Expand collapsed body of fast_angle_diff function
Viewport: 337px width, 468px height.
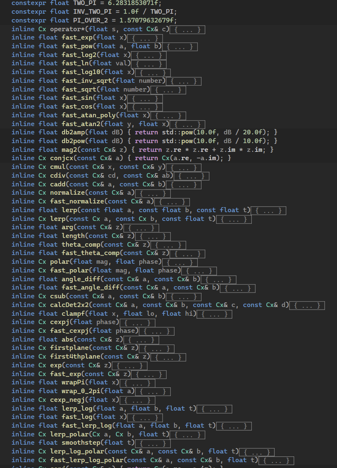(238, 288)
